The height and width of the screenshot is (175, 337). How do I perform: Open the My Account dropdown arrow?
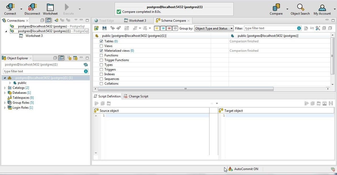(335, 9)
